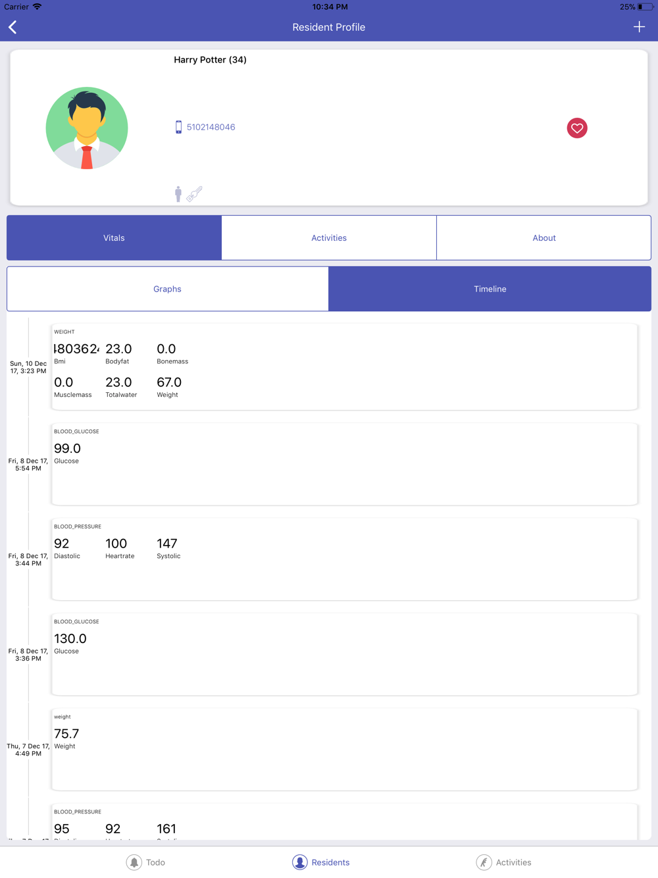The height and width of the screenshot is (878, 658).
Task: Open Harry Potter's avatar picture
Action: coord(87,128)
